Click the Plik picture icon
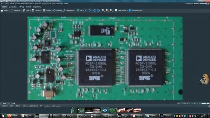This screenshot has height=118, width=210. pos(78,10)
